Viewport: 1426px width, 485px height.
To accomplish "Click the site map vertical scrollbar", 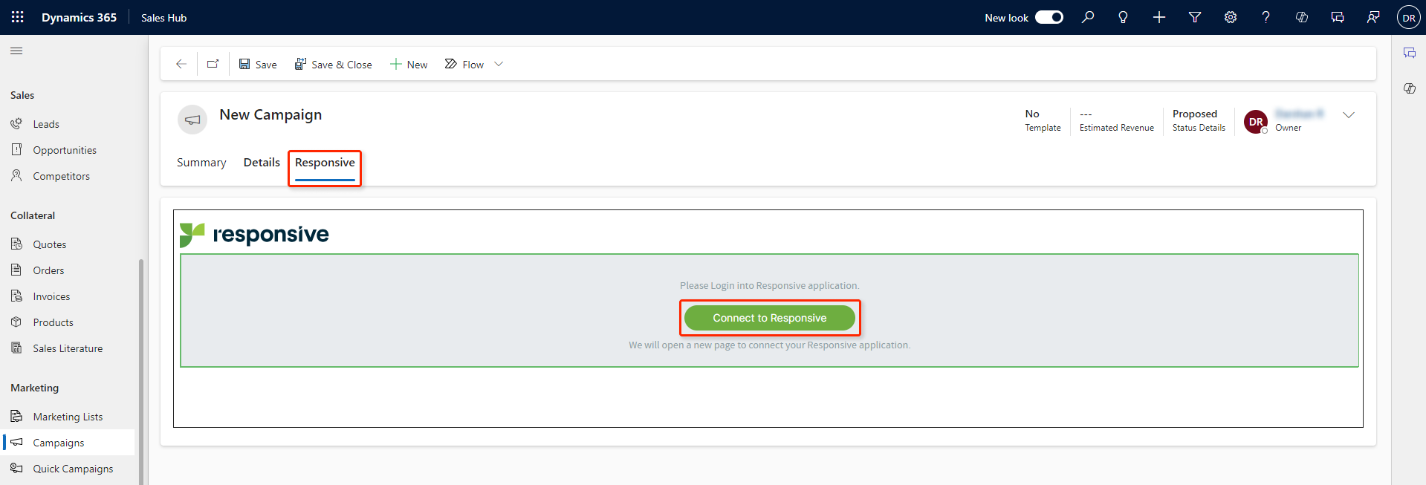I will click(141, 371).
